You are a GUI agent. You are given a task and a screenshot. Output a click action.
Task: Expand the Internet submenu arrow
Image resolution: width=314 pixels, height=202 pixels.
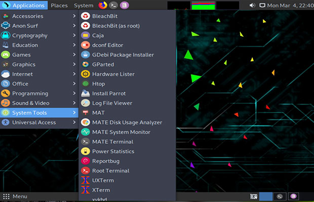pyautogui.click(x=74, y=74)
